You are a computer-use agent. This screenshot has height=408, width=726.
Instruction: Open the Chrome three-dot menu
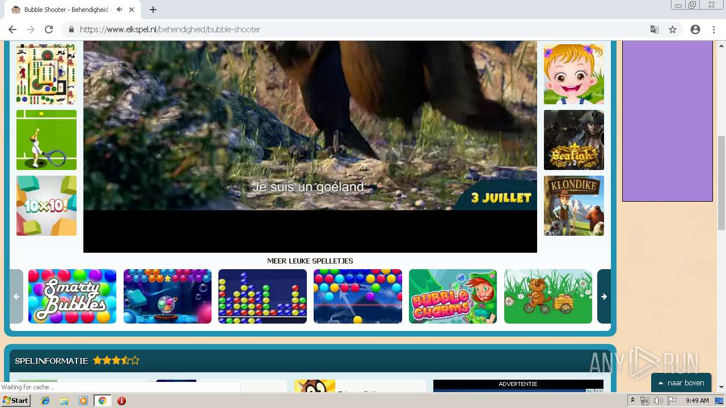click(714, 29)
